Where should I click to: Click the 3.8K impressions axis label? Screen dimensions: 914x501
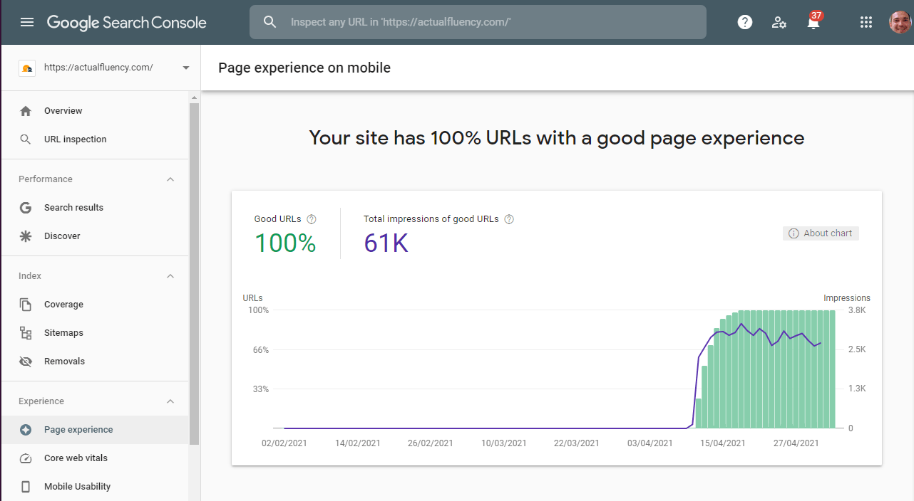[x=857, y=310]
